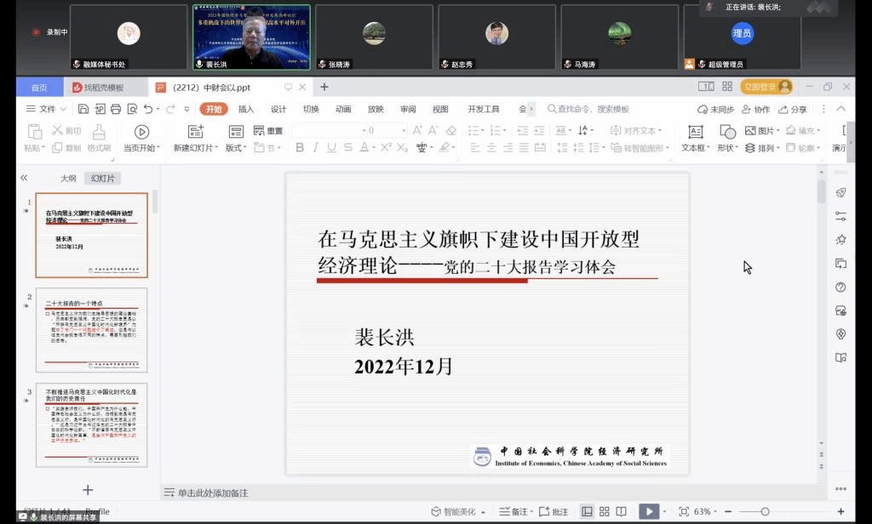Select slide 2 thumbnail in slide panel
This screenshot has width=872, height=524.
[91, 326]
